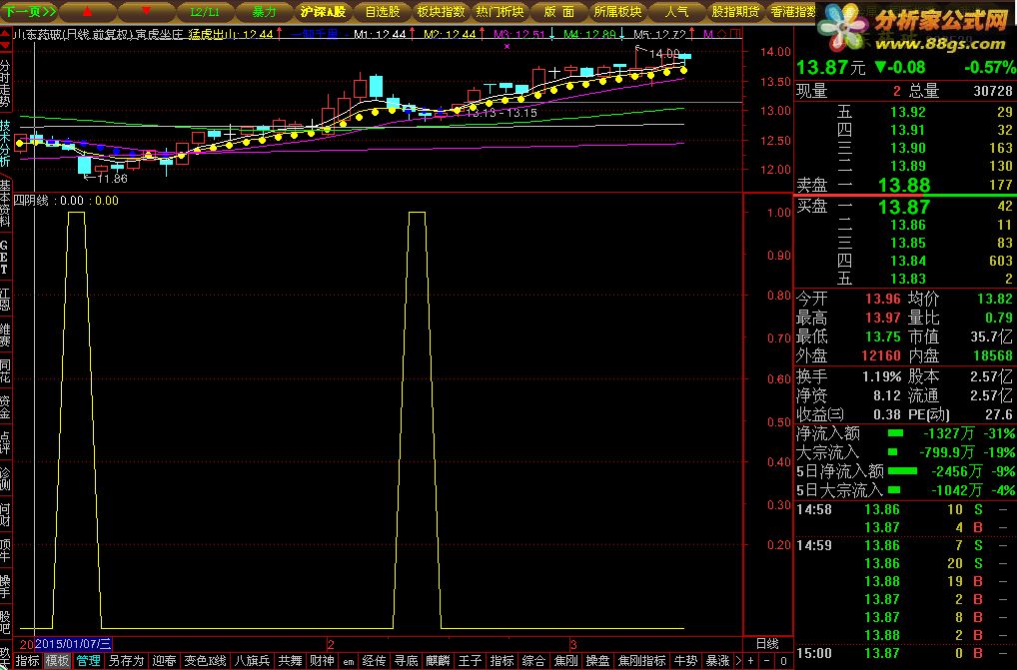Screen dimensions: 1017x670
Task: Click the 猛虎出山 indicator label
Action: pyautogui.click(x=212, y=34)
